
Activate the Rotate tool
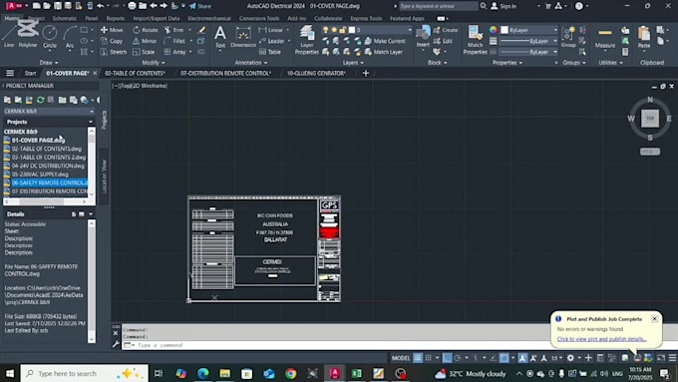146,30
